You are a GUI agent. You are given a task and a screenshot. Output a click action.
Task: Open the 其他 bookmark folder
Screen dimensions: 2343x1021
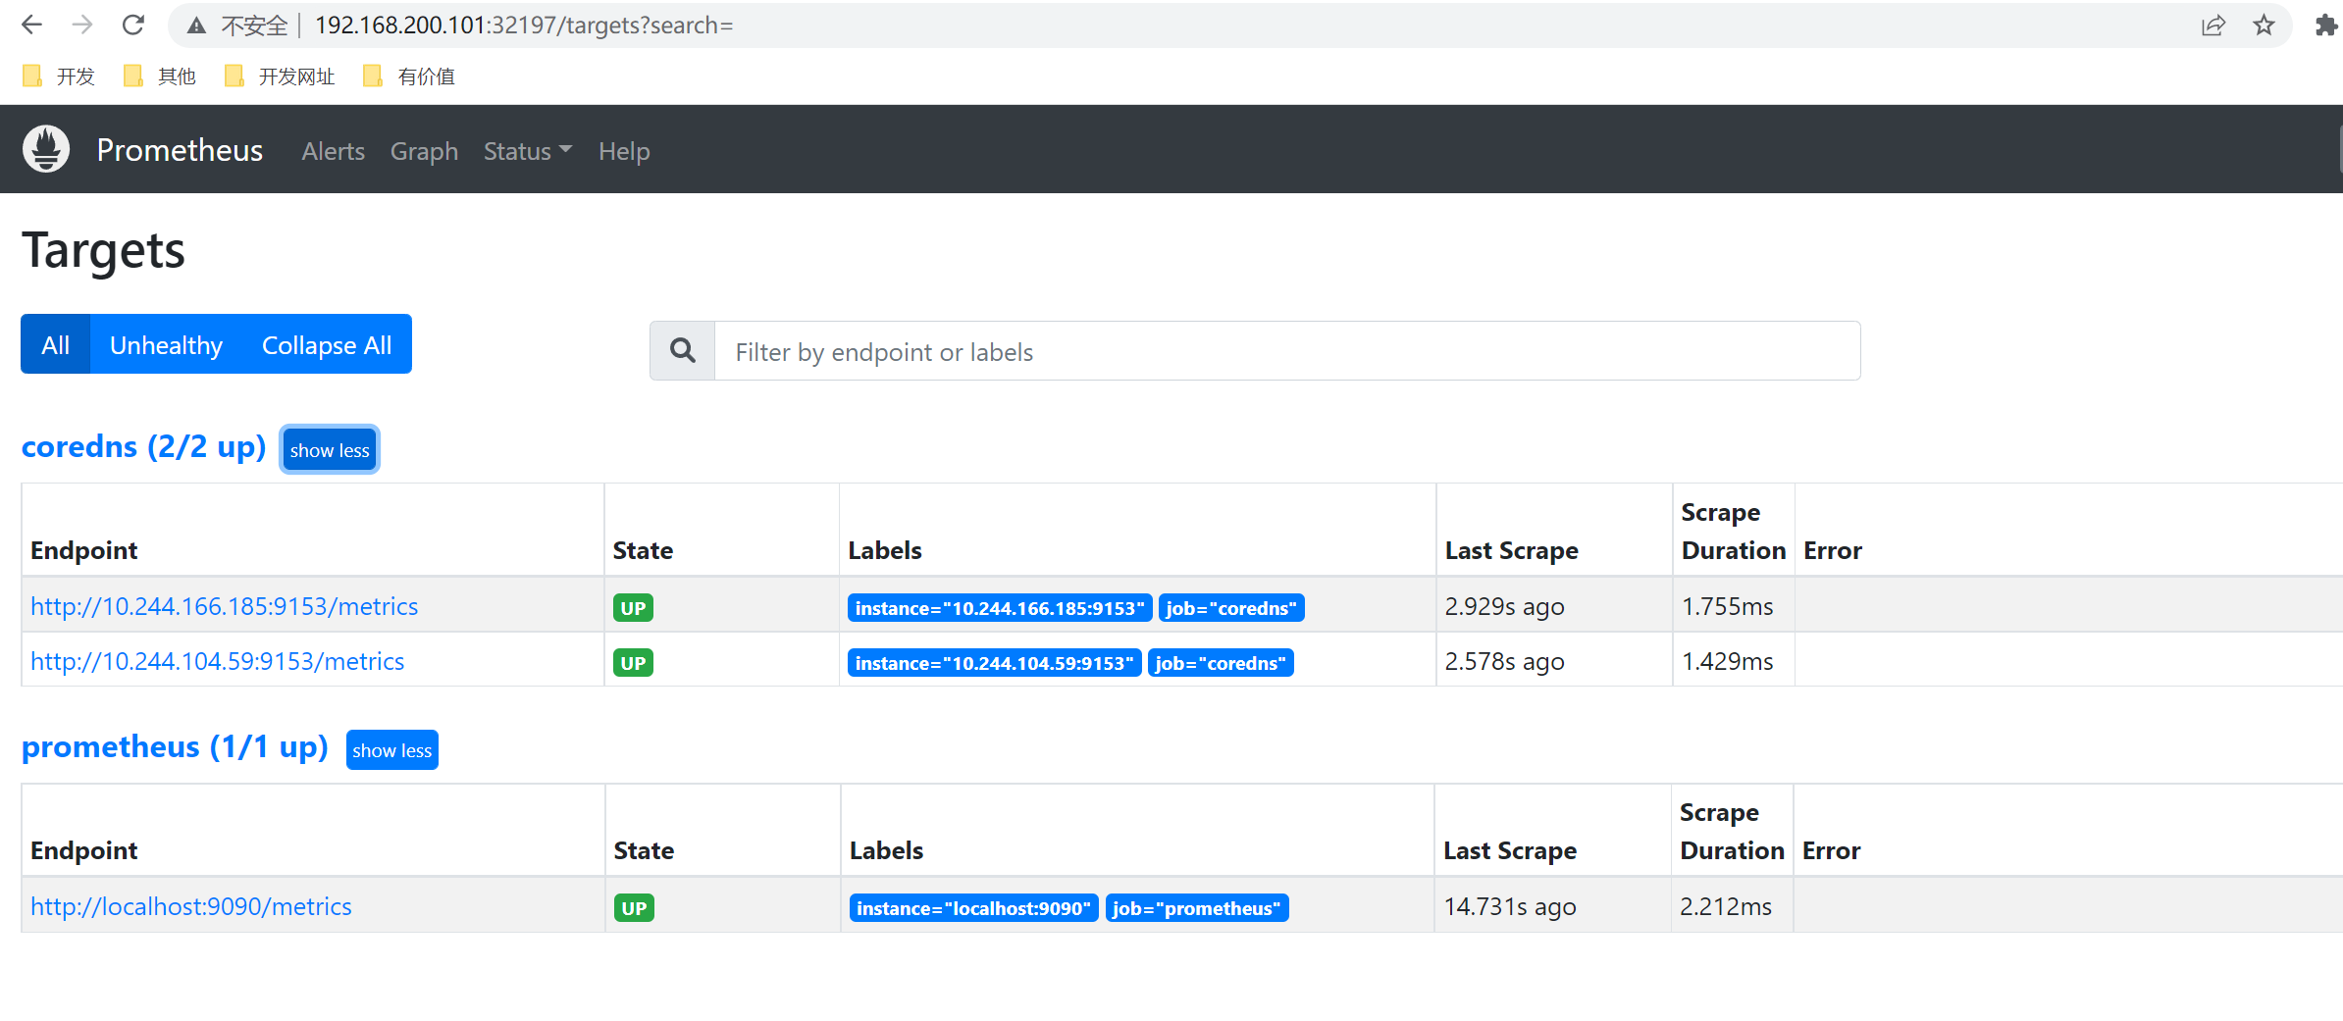click(x=160, y=76)
